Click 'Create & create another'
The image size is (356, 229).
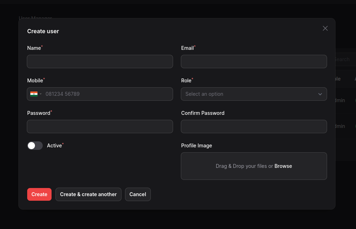(x=88, y=194)
